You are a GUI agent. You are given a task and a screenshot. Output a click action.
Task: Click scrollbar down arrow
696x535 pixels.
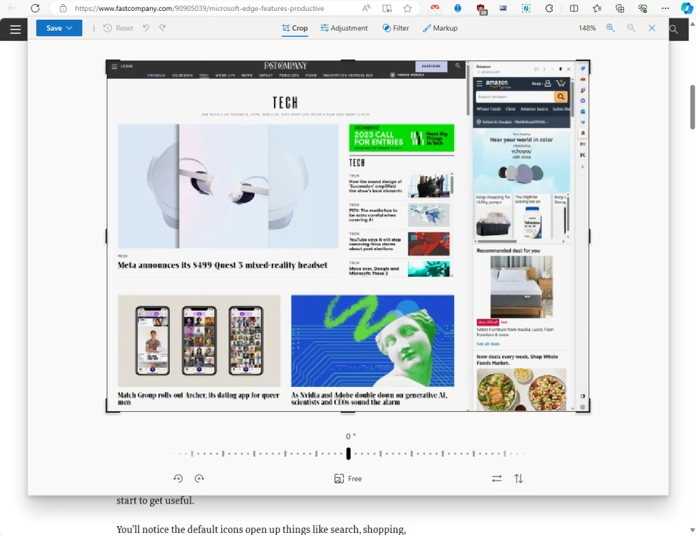tap(692, 530)
